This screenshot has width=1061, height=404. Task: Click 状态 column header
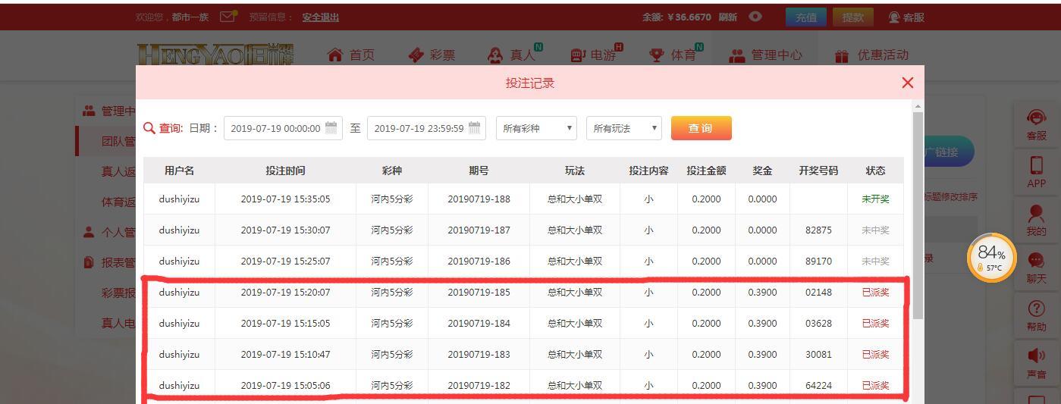(x=875, y=171)
